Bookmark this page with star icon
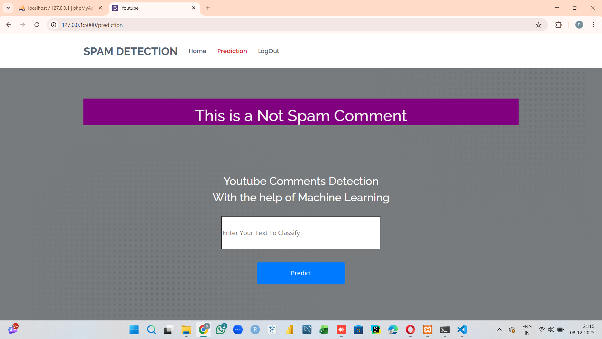Screen dimensions: 602x339 pyautogui.click(x=538, y=25)
